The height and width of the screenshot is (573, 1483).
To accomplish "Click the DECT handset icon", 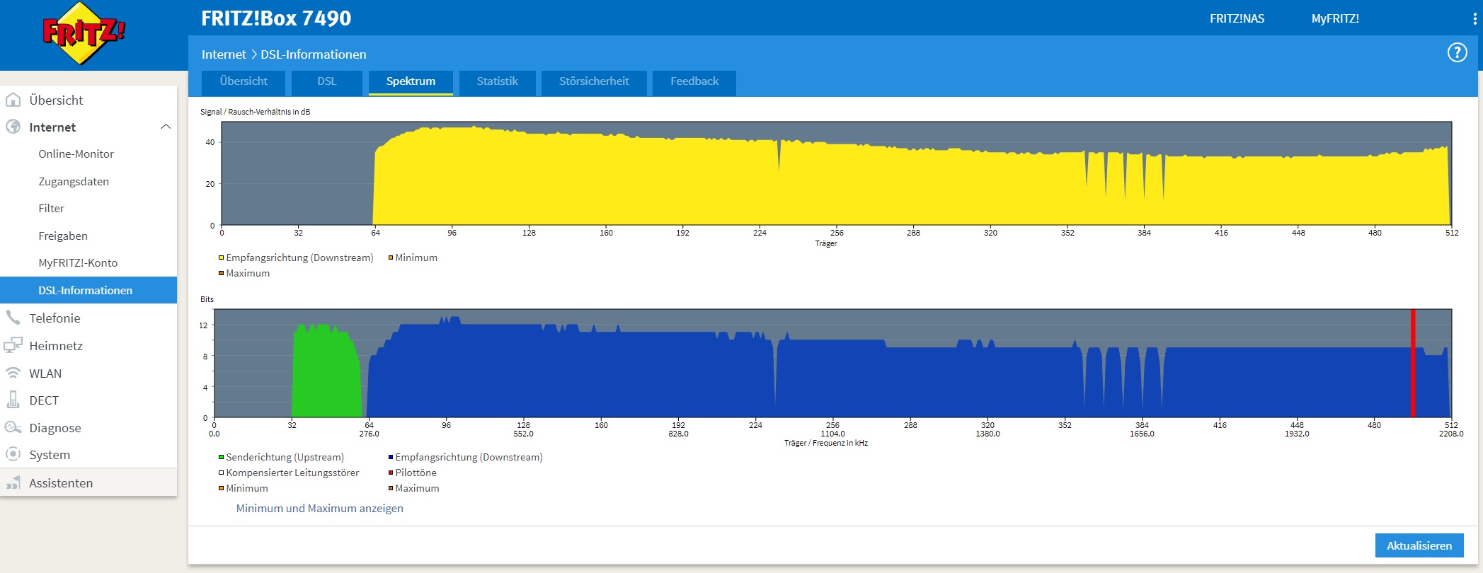I will [13, 400].
